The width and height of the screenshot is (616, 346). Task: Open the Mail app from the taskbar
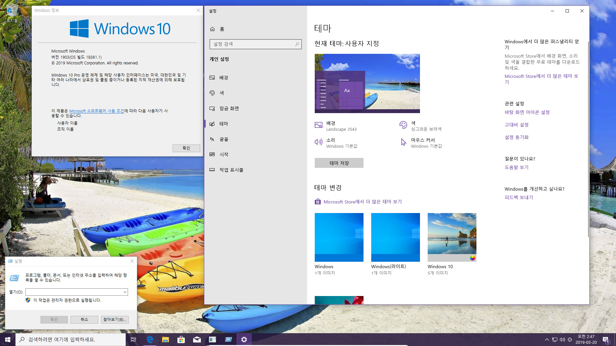pyautogui.click(x=197, y=340)
